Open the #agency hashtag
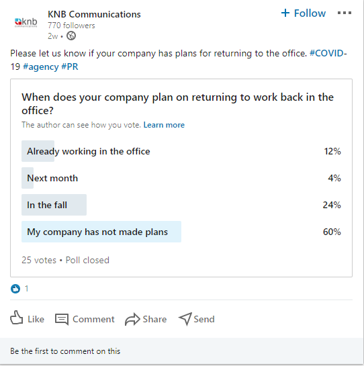 (x=40, y=66)
